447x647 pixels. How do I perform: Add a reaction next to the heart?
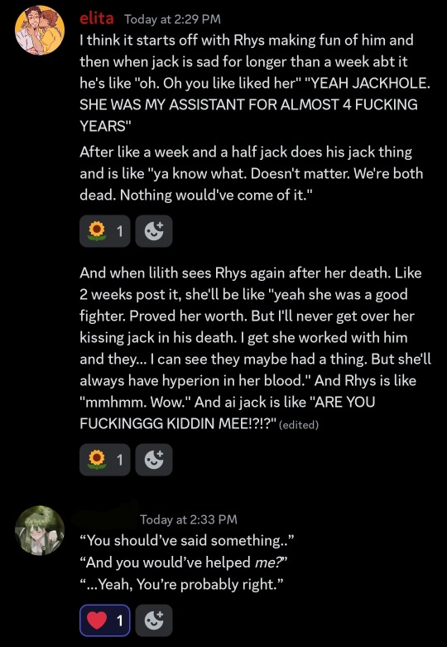tap(154, 620)
